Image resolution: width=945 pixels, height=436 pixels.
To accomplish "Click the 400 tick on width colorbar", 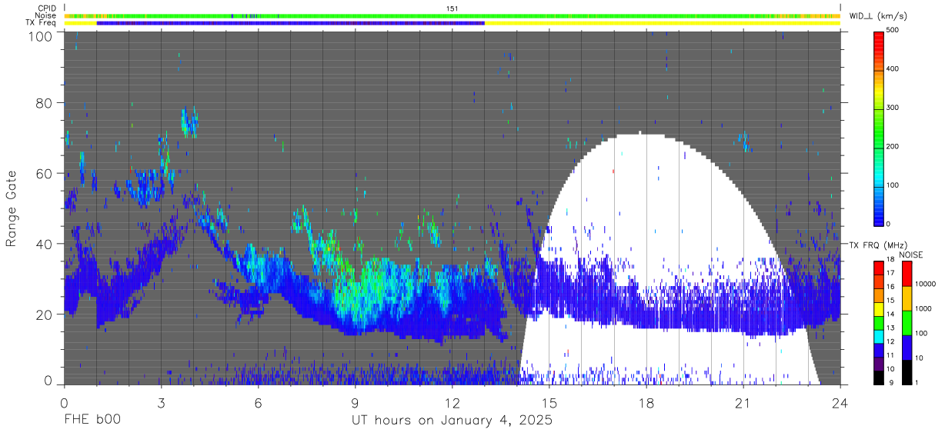I will (x=894, y=68).
